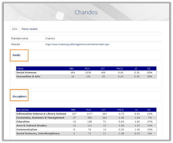The image size is (173, 143).
Task: Click the Chandos publisher name value
Action: click(50, 38)
